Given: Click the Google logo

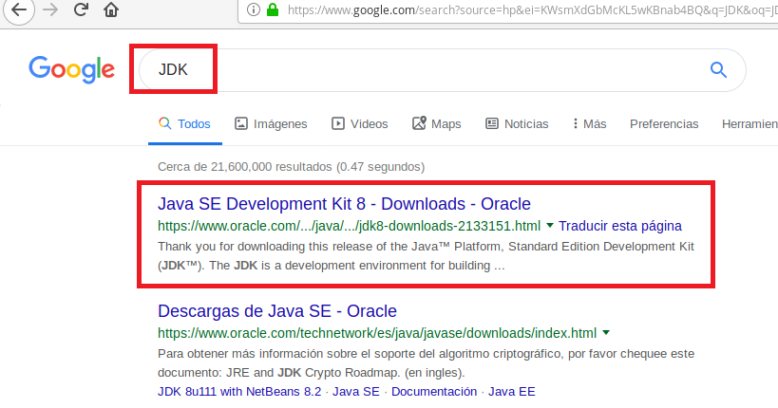Looking at the screenshot, I should pos(71,68).
